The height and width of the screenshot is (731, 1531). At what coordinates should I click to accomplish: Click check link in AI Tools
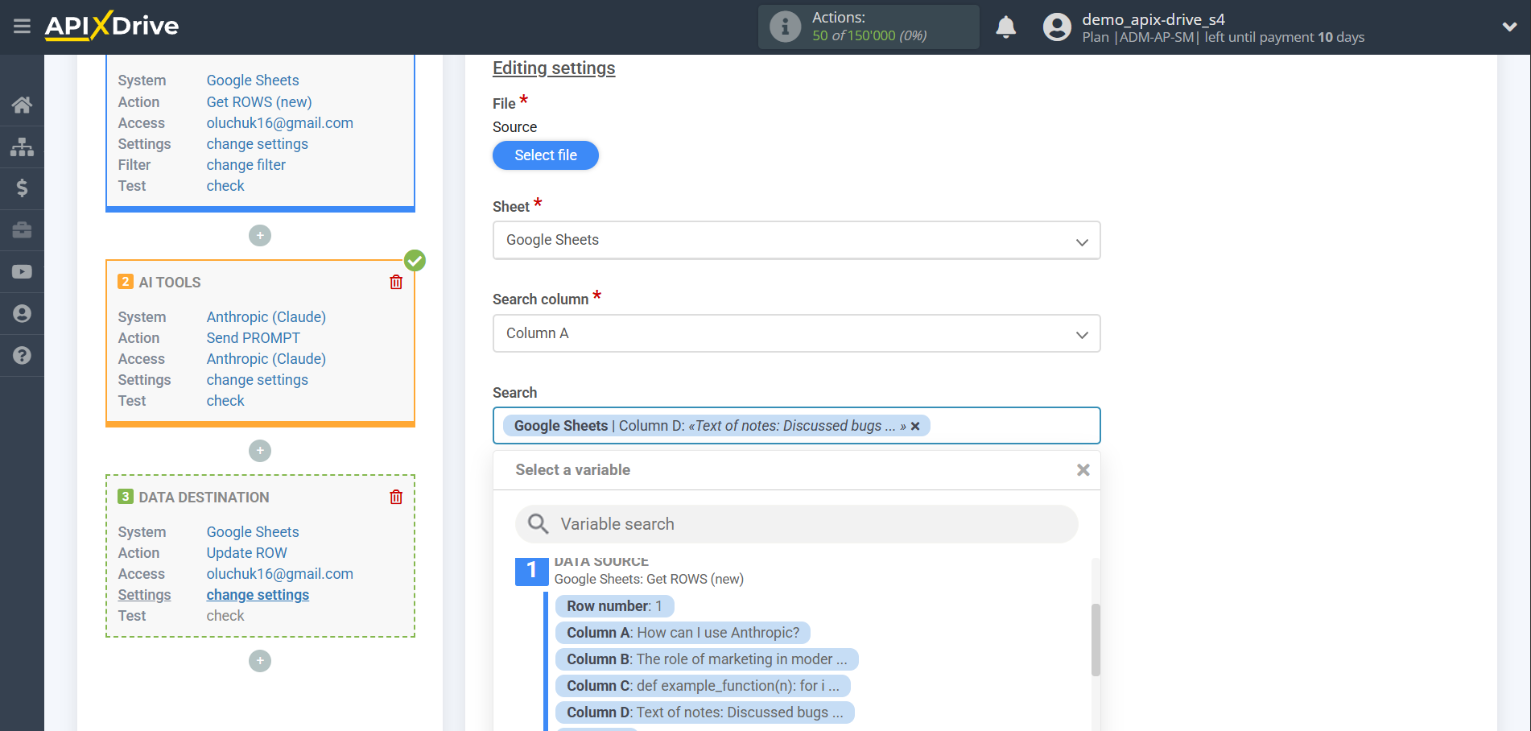[x=225, y=401]
